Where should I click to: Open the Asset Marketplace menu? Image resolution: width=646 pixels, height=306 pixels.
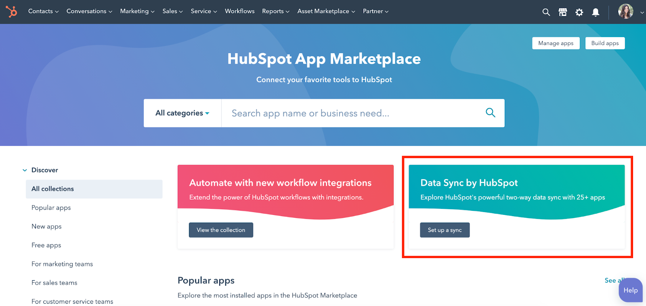(326, 11)
